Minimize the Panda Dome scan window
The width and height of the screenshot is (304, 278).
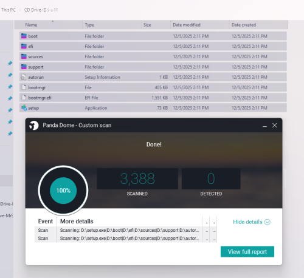pos(264,126)
